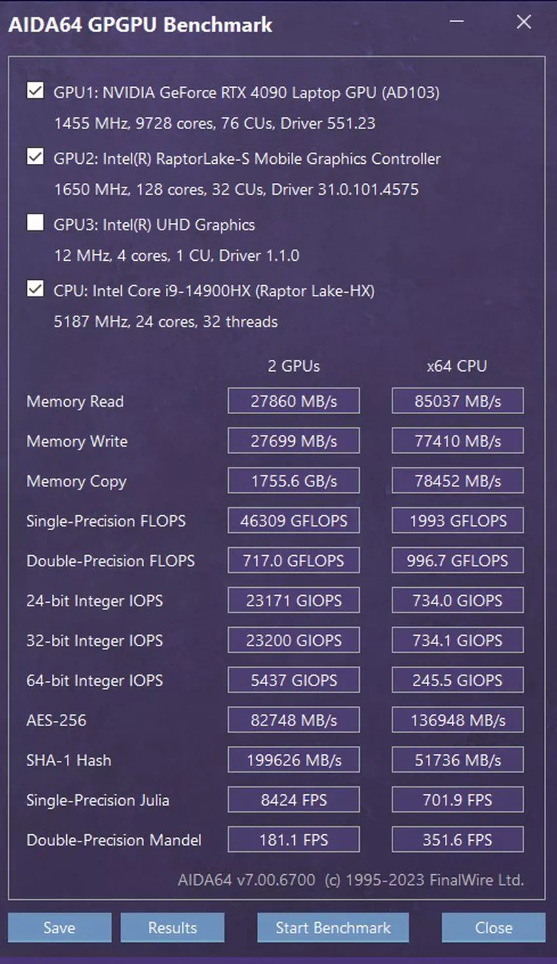Select the GPU SHA-1 Hash value 199626 MB/s
557x964 pixels.
click(x=294, y=760)
